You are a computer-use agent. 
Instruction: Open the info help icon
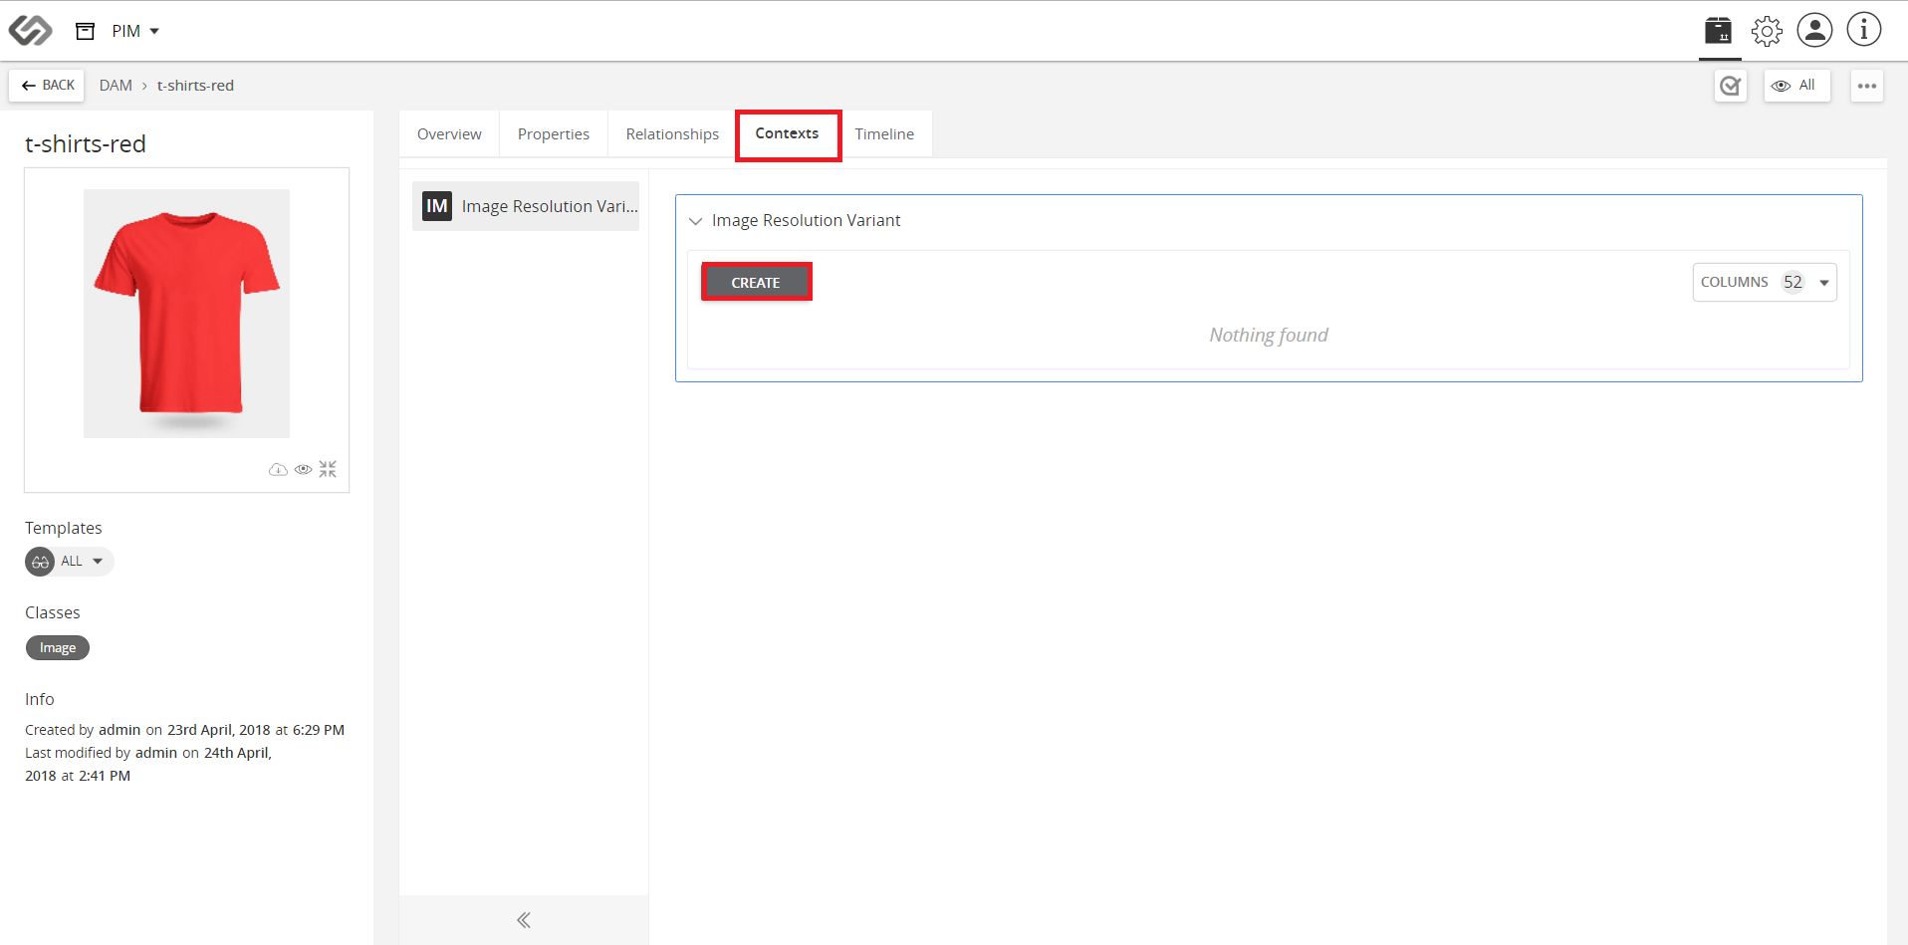(x=1864, y=30)
